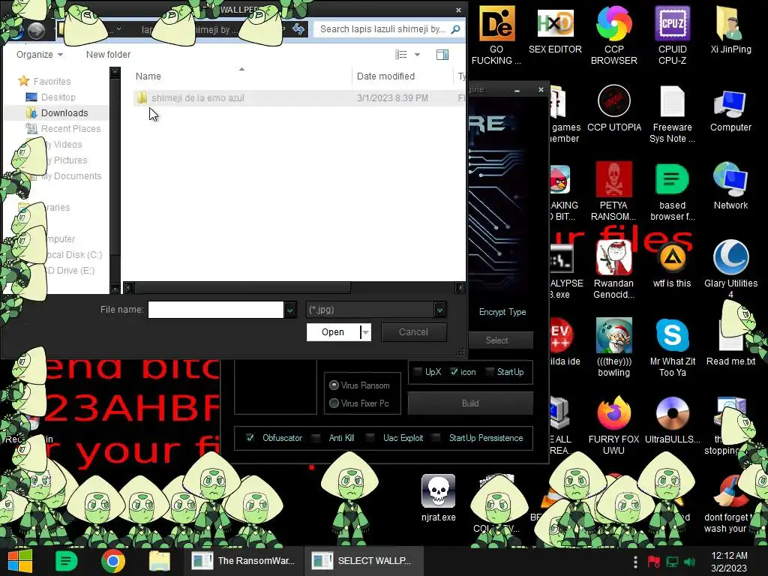Enable StartUp Persistence checkbox
The height and width of the screenshot is (576, 768).
[436, 438]
